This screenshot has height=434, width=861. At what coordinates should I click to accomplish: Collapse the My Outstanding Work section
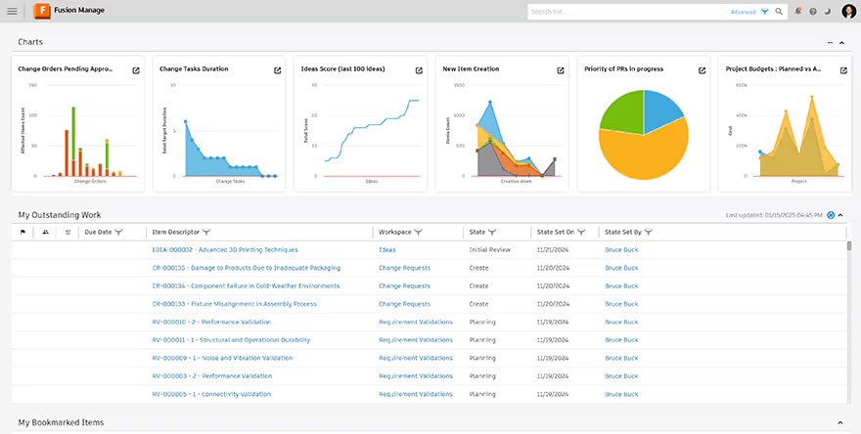click(841, 214)
